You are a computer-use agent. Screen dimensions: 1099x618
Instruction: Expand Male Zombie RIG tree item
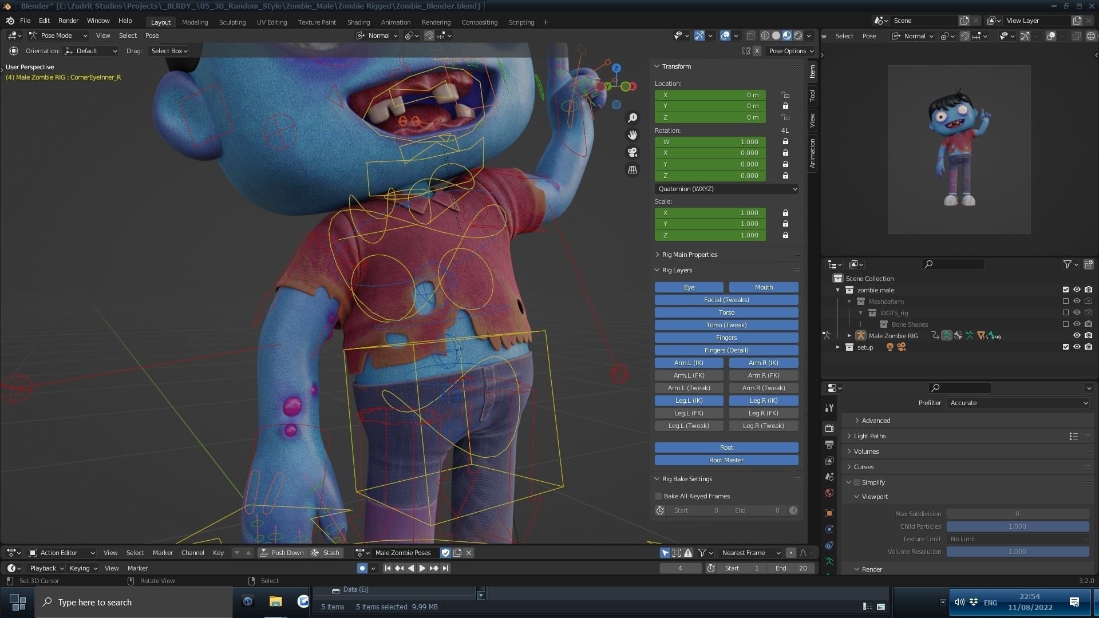click(x=849, y=336)
